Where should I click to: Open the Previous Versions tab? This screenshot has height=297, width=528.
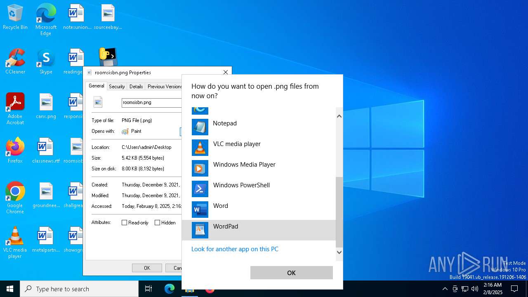(164, 87)
